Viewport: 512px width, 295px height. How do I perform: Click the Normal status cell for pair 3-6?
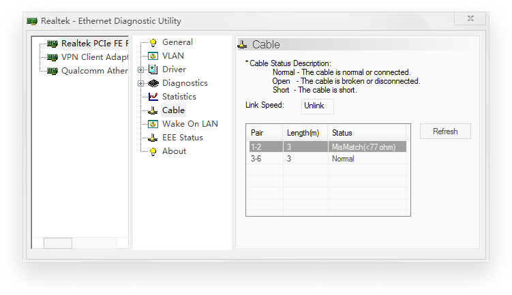tap(367, 159)
